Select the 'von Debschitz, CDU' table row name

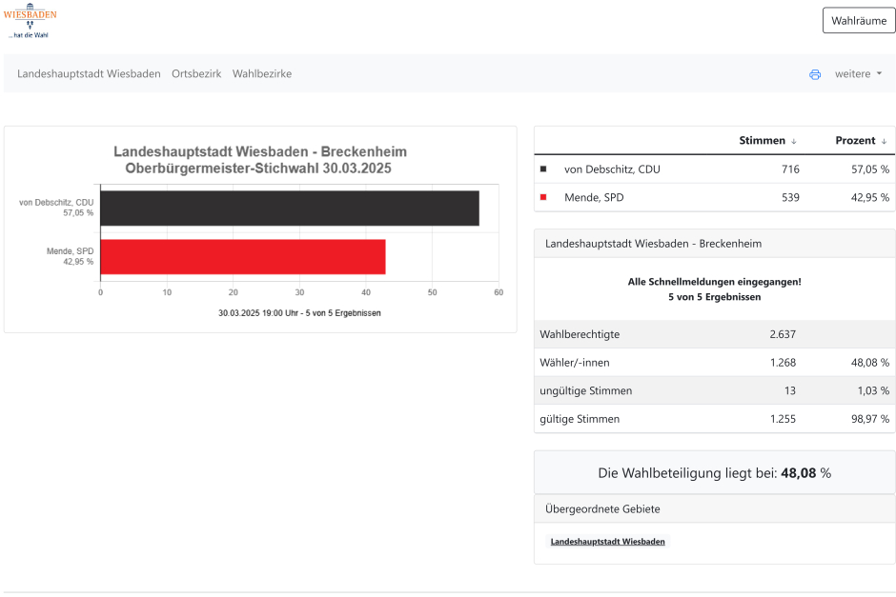(612, 169)
